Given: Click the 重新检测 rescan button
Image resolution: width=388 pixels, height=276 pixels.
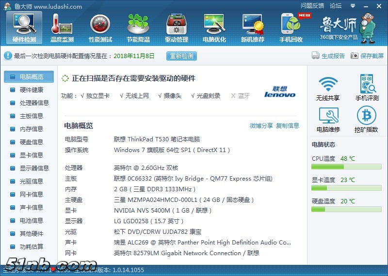Looking at the screenshot, I should click(182, 56).
